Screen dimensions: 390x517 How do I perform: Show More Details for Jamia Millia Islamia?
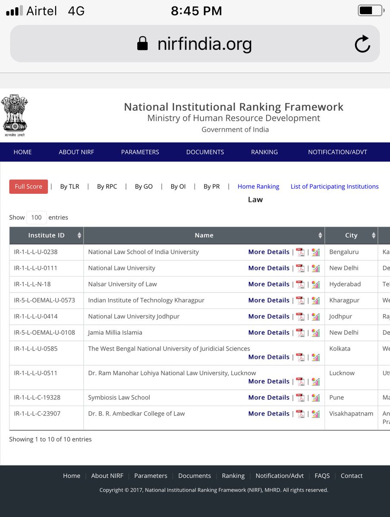pos(269,333)
